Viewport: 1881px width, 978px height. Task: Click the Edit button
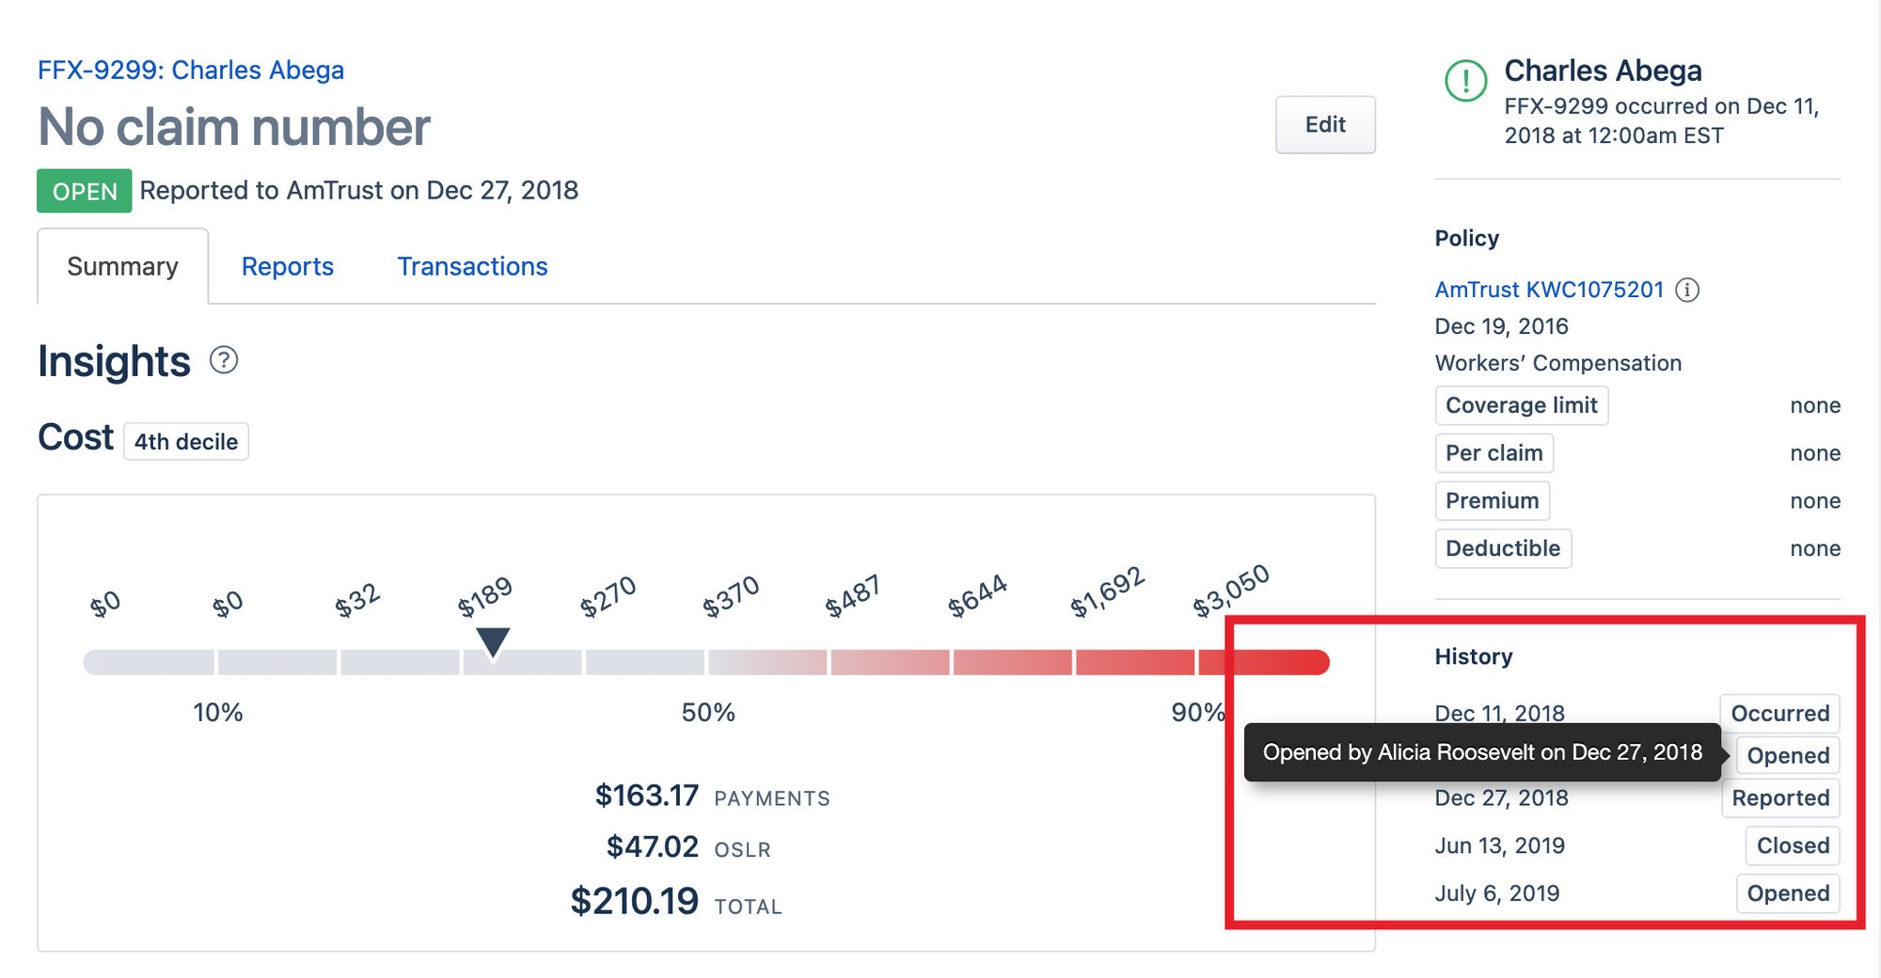(1325, 124)
